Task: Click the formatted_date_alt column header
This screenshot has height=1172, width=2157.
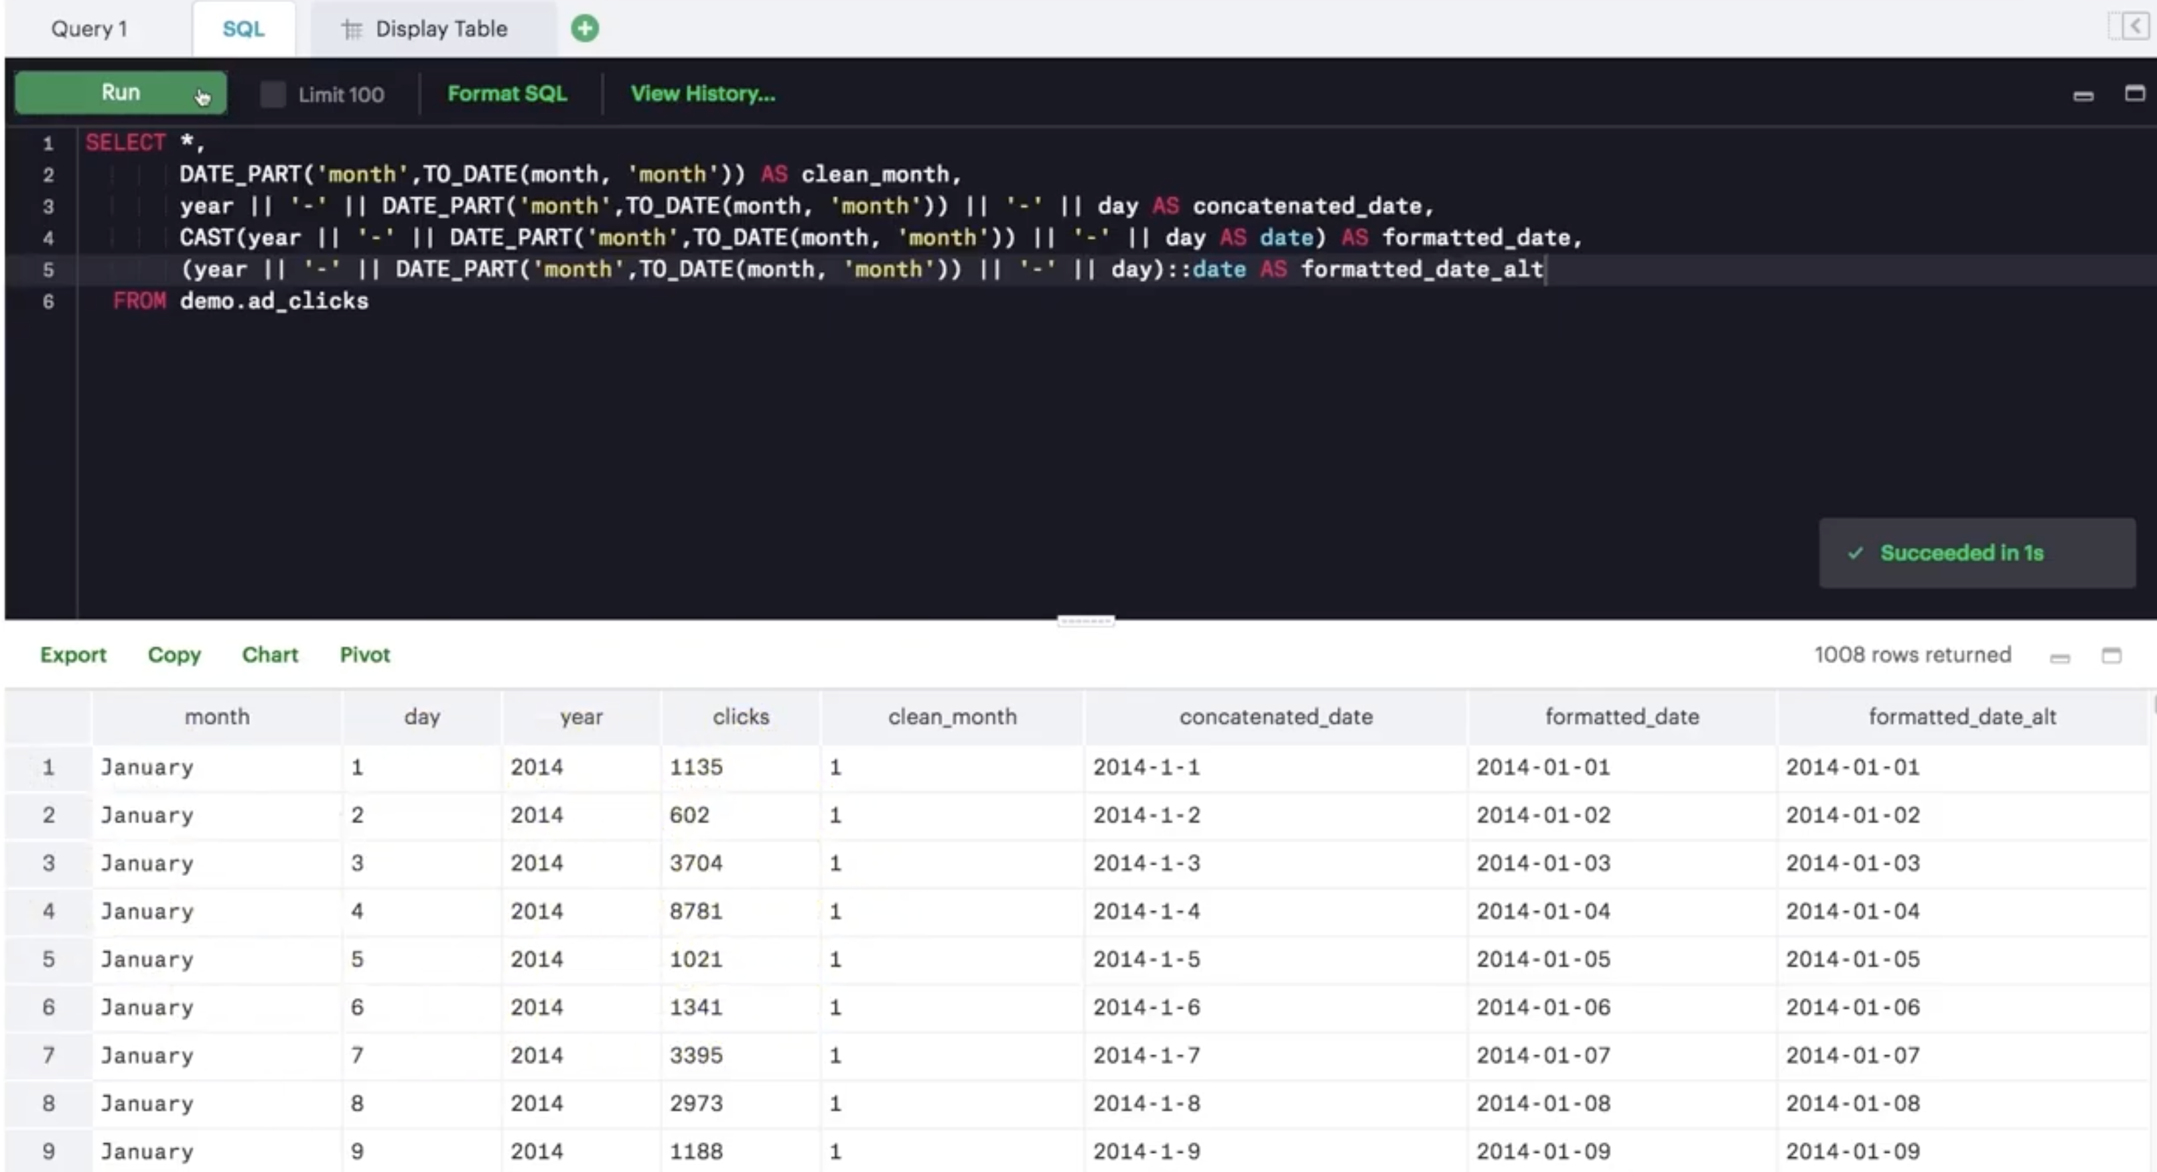Action: pyautogui.click(x=1962, y=717)
